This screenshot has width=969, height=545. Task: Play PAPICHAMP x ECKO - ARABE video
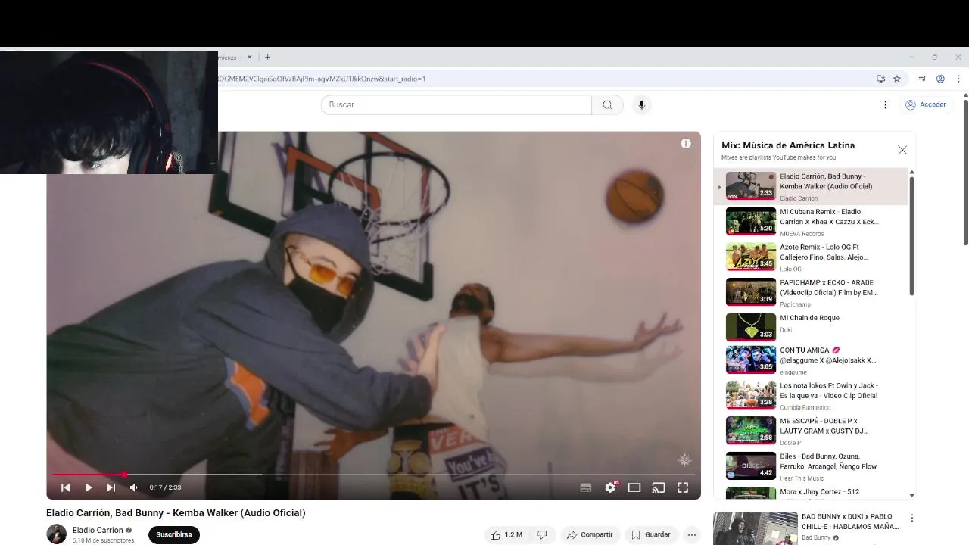[811, 292]
